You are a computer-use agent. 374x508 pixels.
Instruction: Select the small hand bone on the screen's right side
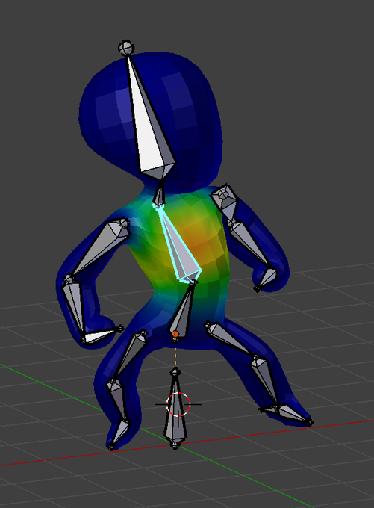[x=267, y=279]
